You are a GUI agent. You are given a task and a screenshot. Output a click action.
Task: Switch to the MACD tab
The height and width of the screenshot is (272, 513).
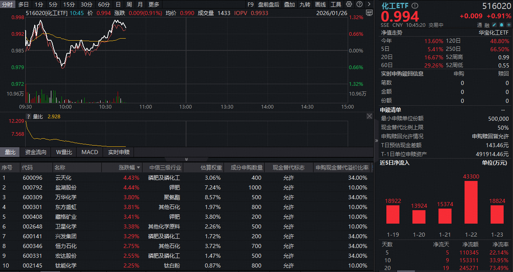90,152
